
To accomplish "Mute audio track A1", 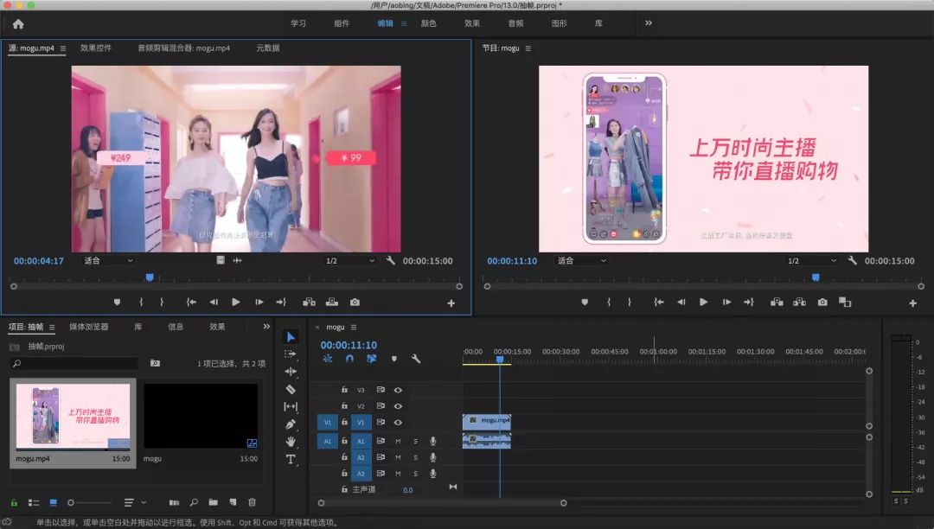I will pyautogui.click(x=398, y=441).
